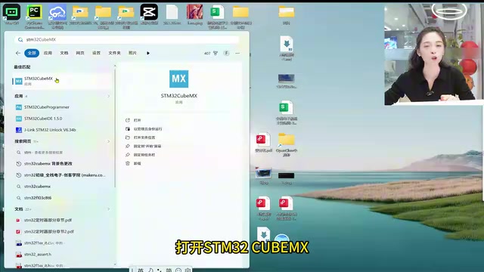
Task: Click into the stm32CubeMX search field
Action: 126,39
